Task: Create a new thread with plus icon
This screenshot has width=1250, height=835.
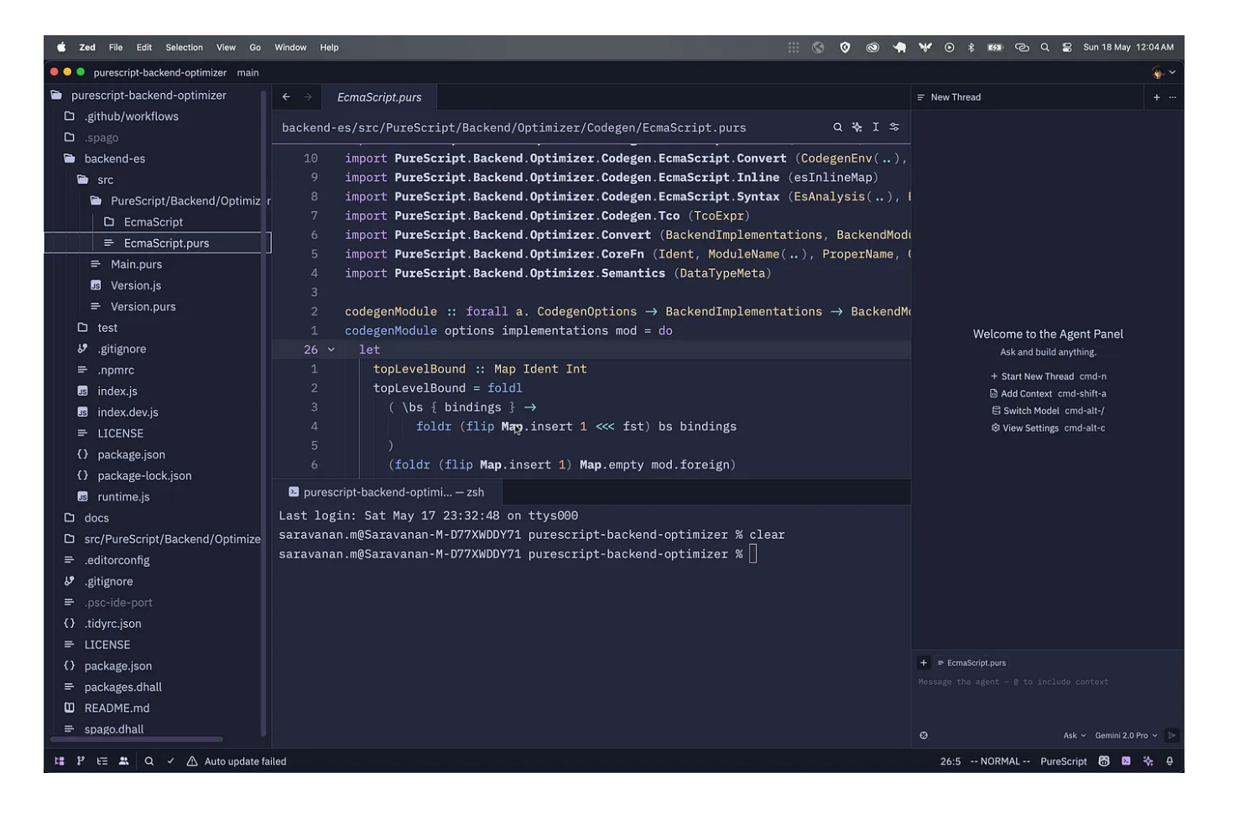Action: point(1156,97)
